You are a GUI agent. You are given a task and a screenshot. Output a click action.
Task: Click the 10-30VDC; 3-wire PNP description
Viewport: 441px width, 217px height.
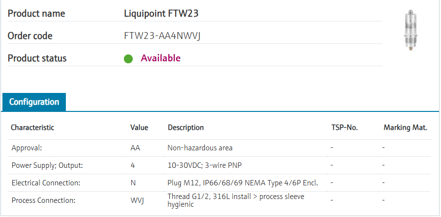[204, 165]
